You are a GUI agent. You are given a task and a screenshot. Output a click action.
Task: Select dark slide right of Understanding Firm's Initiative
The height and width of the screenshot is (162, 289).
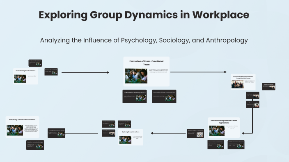51,72
